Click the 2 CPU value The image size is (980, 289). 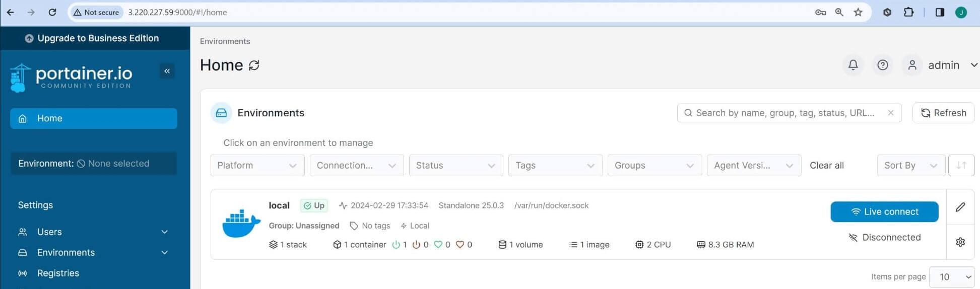click(x=653, y=245)
